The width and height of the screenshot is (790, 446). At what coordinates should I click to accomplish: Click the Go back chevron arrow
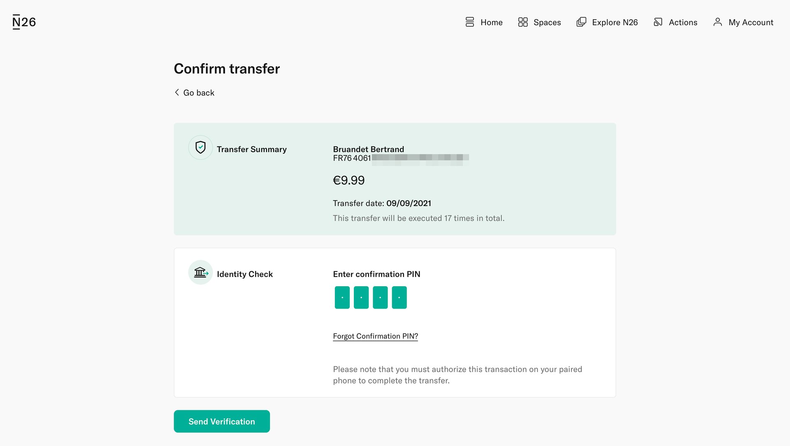point(177,92)
